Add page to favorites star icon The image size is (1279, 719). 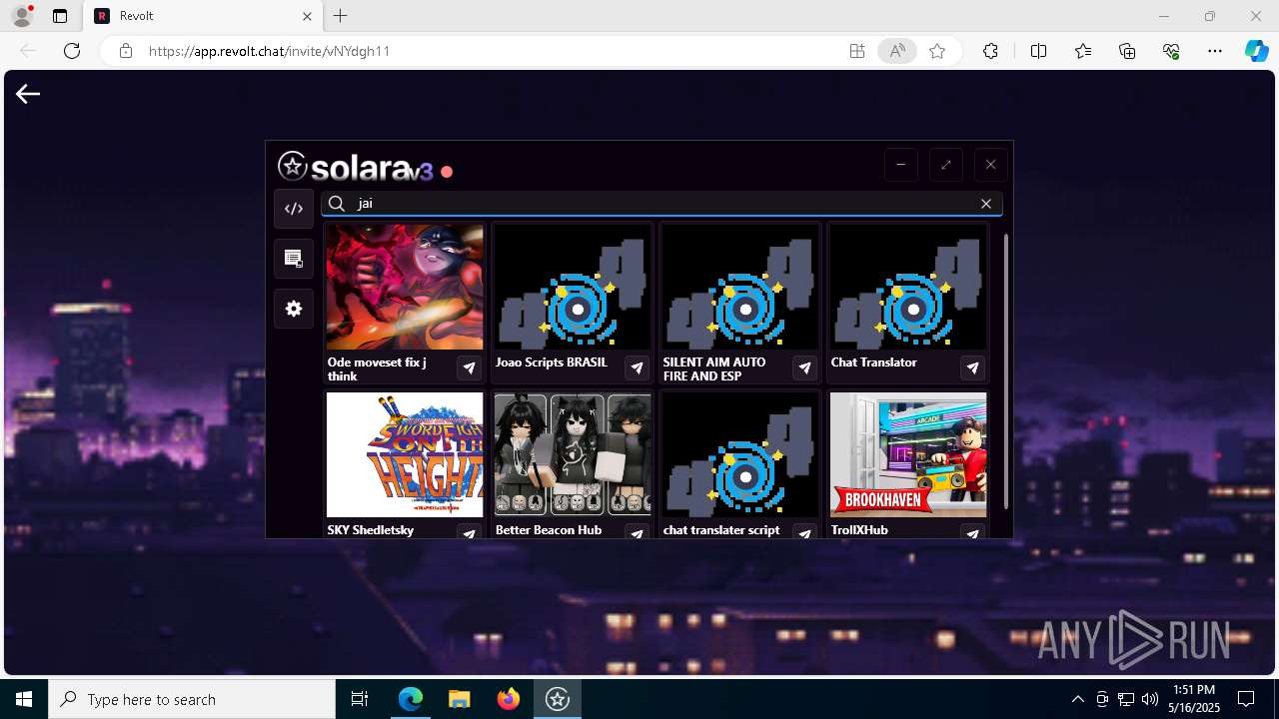937,51
